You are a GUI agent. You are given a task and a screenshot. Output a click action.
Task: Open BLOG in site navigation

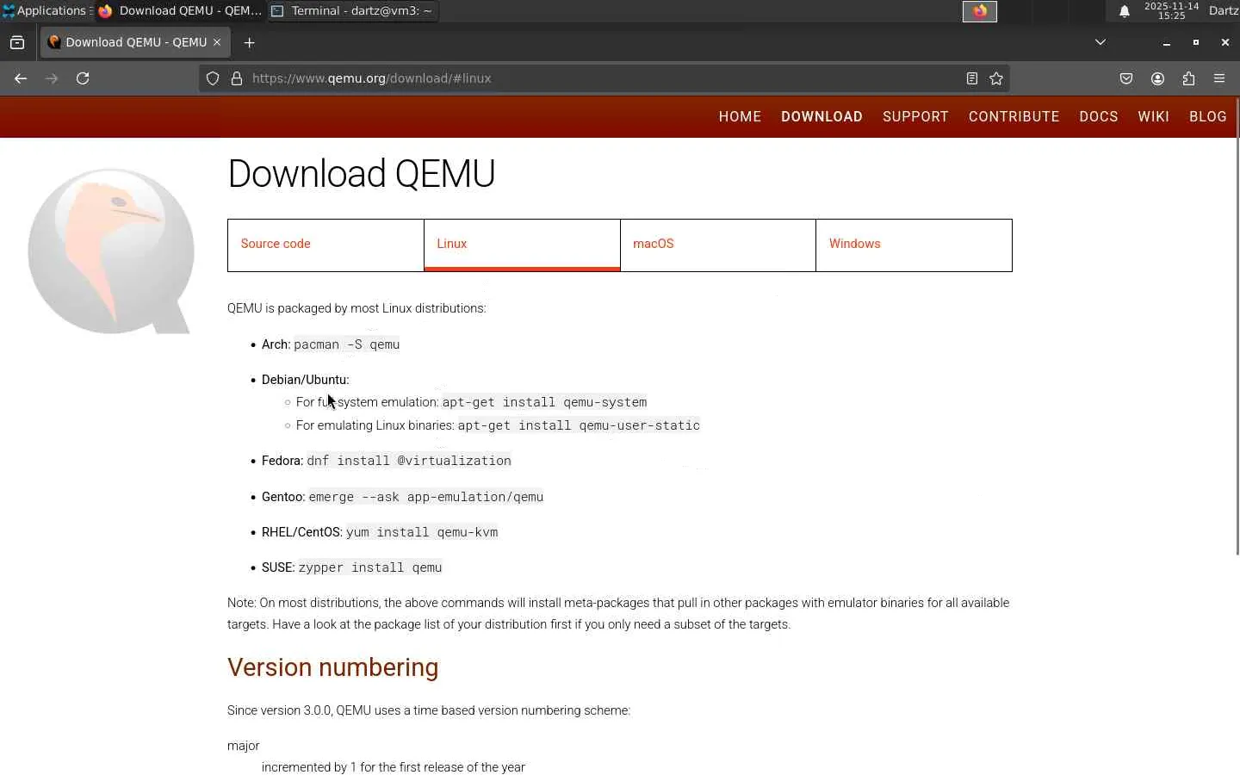1207,117
